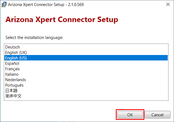Pick Português as installation language
Viewport: 174px width, 122px height.
pos(86,85)
